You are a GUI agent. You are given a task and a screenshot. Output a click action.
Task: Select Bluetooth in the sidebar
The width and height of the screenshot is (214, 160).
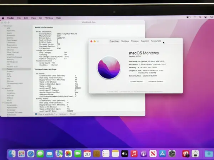(11, 35)
